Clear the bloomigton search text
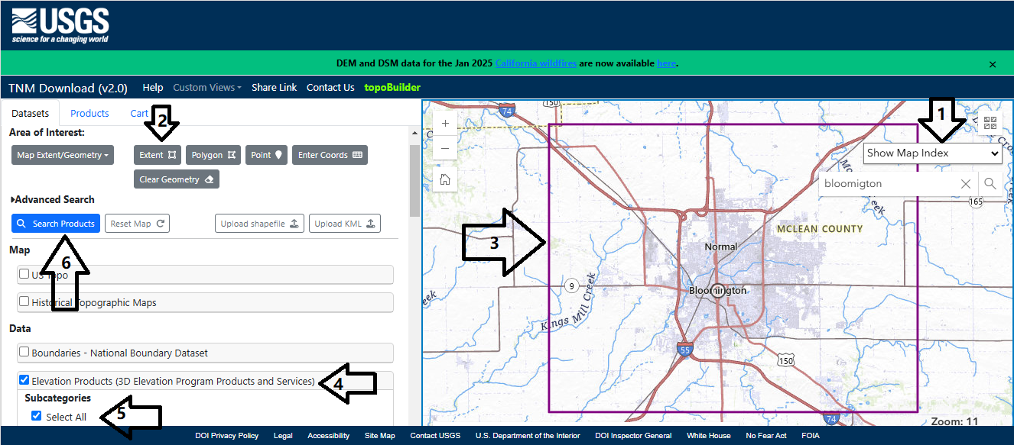 (965, 184)
